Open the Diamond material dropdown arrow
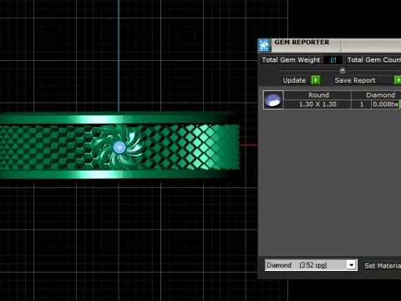The height and width of the screenshot is (301, 401). (x=352, y=265)
